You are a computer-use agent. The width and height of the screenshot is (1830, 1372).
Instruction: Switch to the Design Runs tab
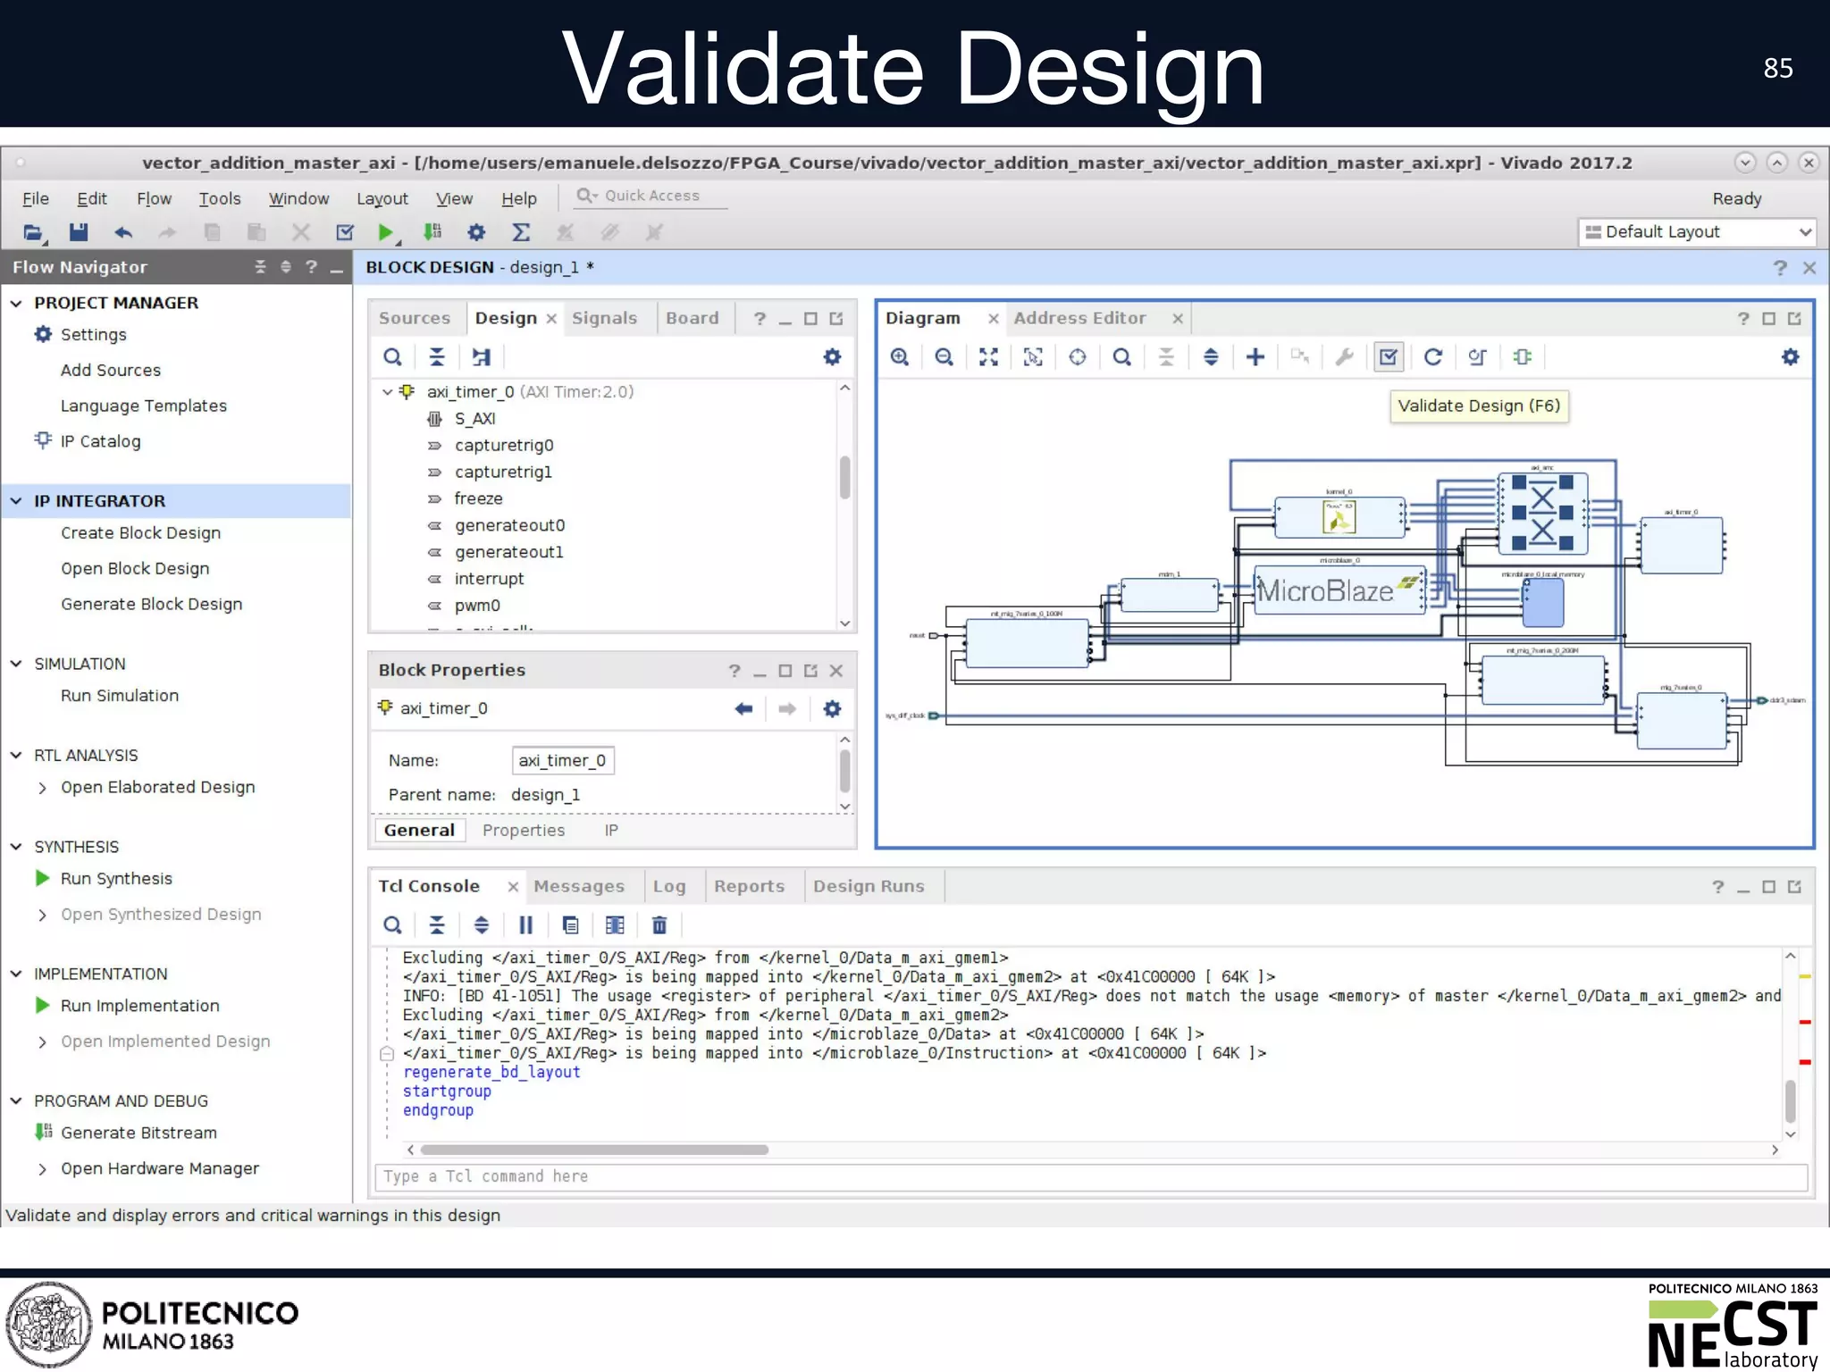pyautogui.click(x=869, y=886)
